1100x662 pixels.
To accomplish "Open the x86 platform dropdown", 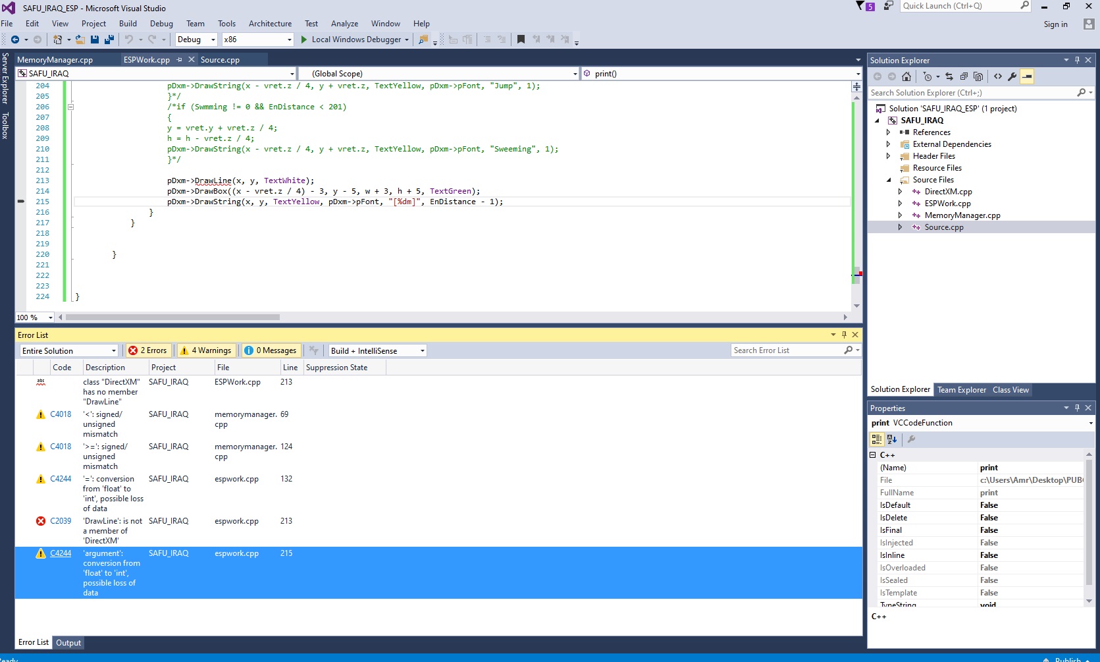I will [257, 40].
